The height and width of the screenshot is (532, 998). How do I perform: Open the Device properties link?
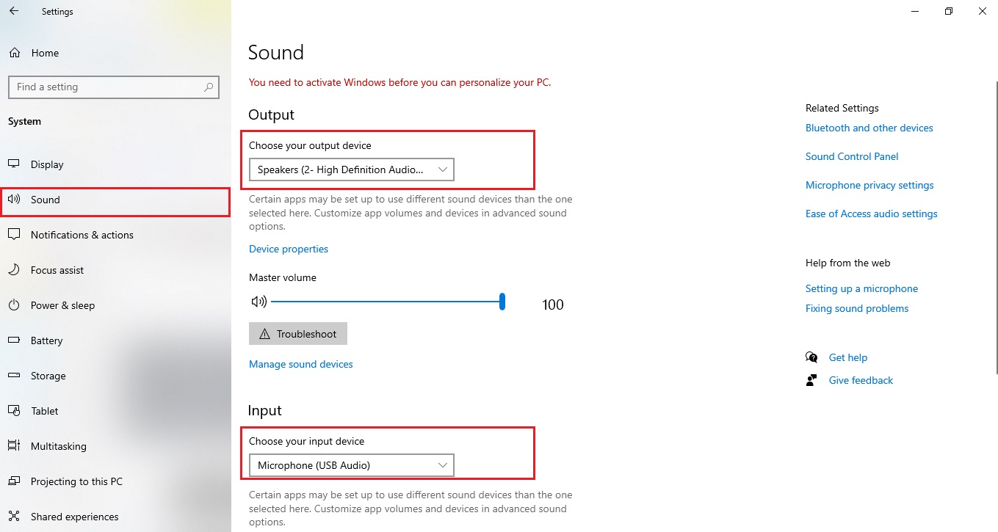(289, 249)
